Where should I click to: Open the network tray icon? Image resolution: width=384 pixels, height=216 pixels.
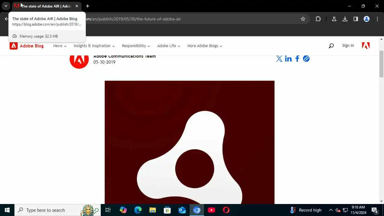pyautogui.click(x=345, y=210)
